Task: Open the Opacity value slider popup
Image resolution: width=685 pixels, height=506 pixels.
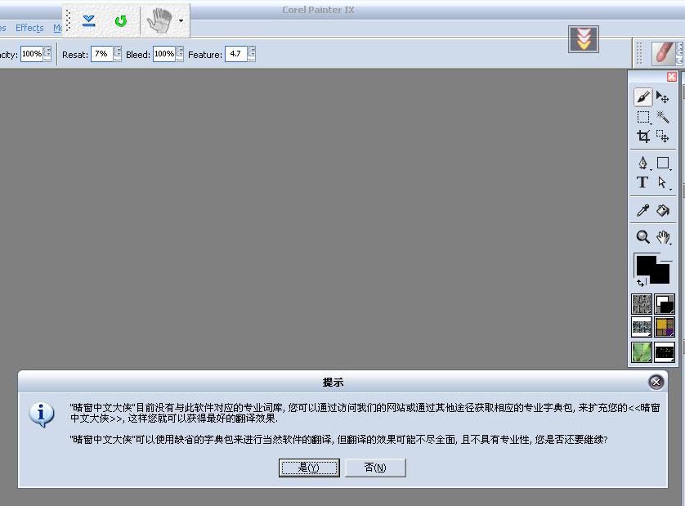Action: [47, 54]
